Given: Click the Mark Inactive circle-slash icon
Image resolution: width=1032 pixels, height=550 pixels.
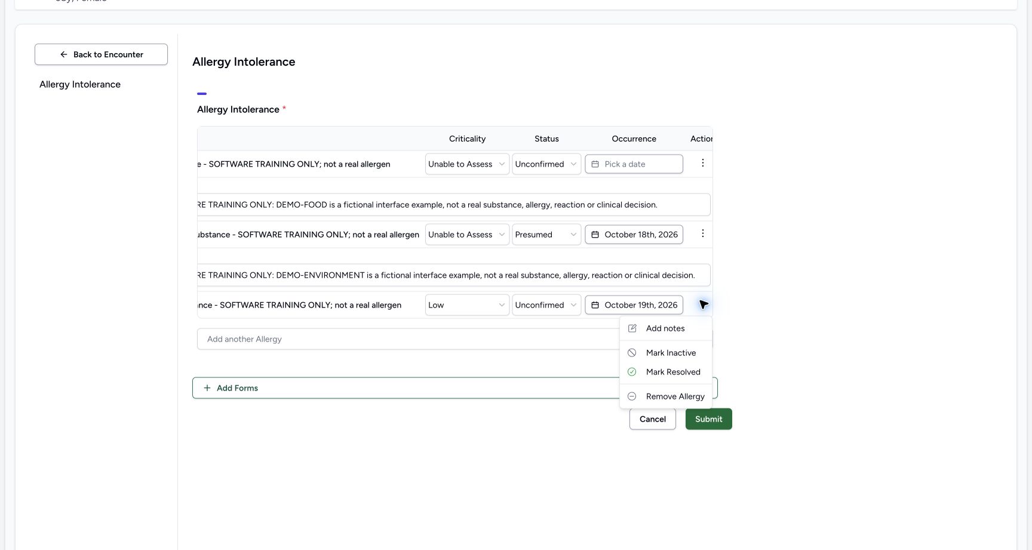Looking at the screenshot, I should click(632, 353).
